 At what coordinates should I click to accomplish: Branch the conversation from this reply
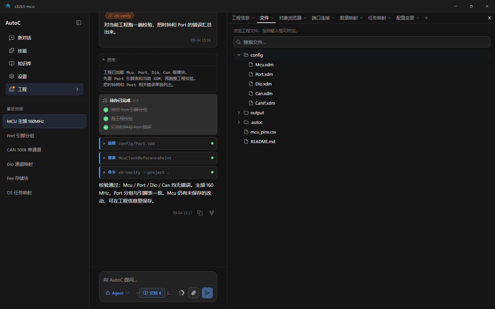click(212, 213)
